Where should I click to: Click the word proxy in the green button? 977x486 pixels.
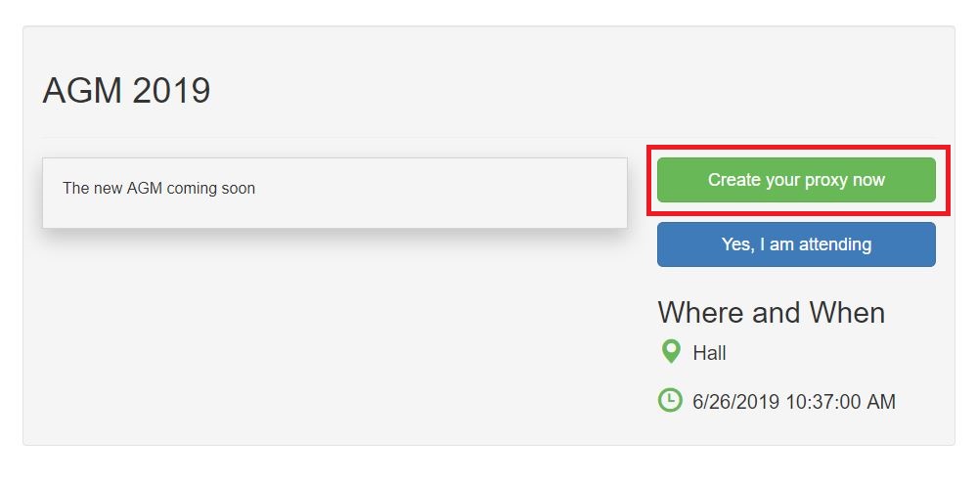[x=801, y=180]
